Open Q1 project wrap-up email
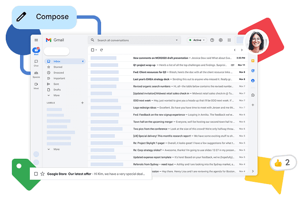The width and height of the screenshot is (301, 200). 168,65
